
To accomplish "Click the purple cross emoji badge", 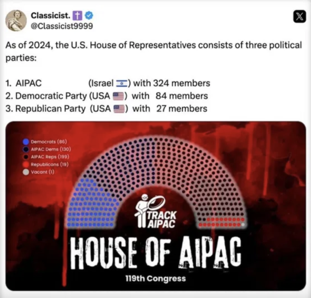I will click(x=77, y=16).
